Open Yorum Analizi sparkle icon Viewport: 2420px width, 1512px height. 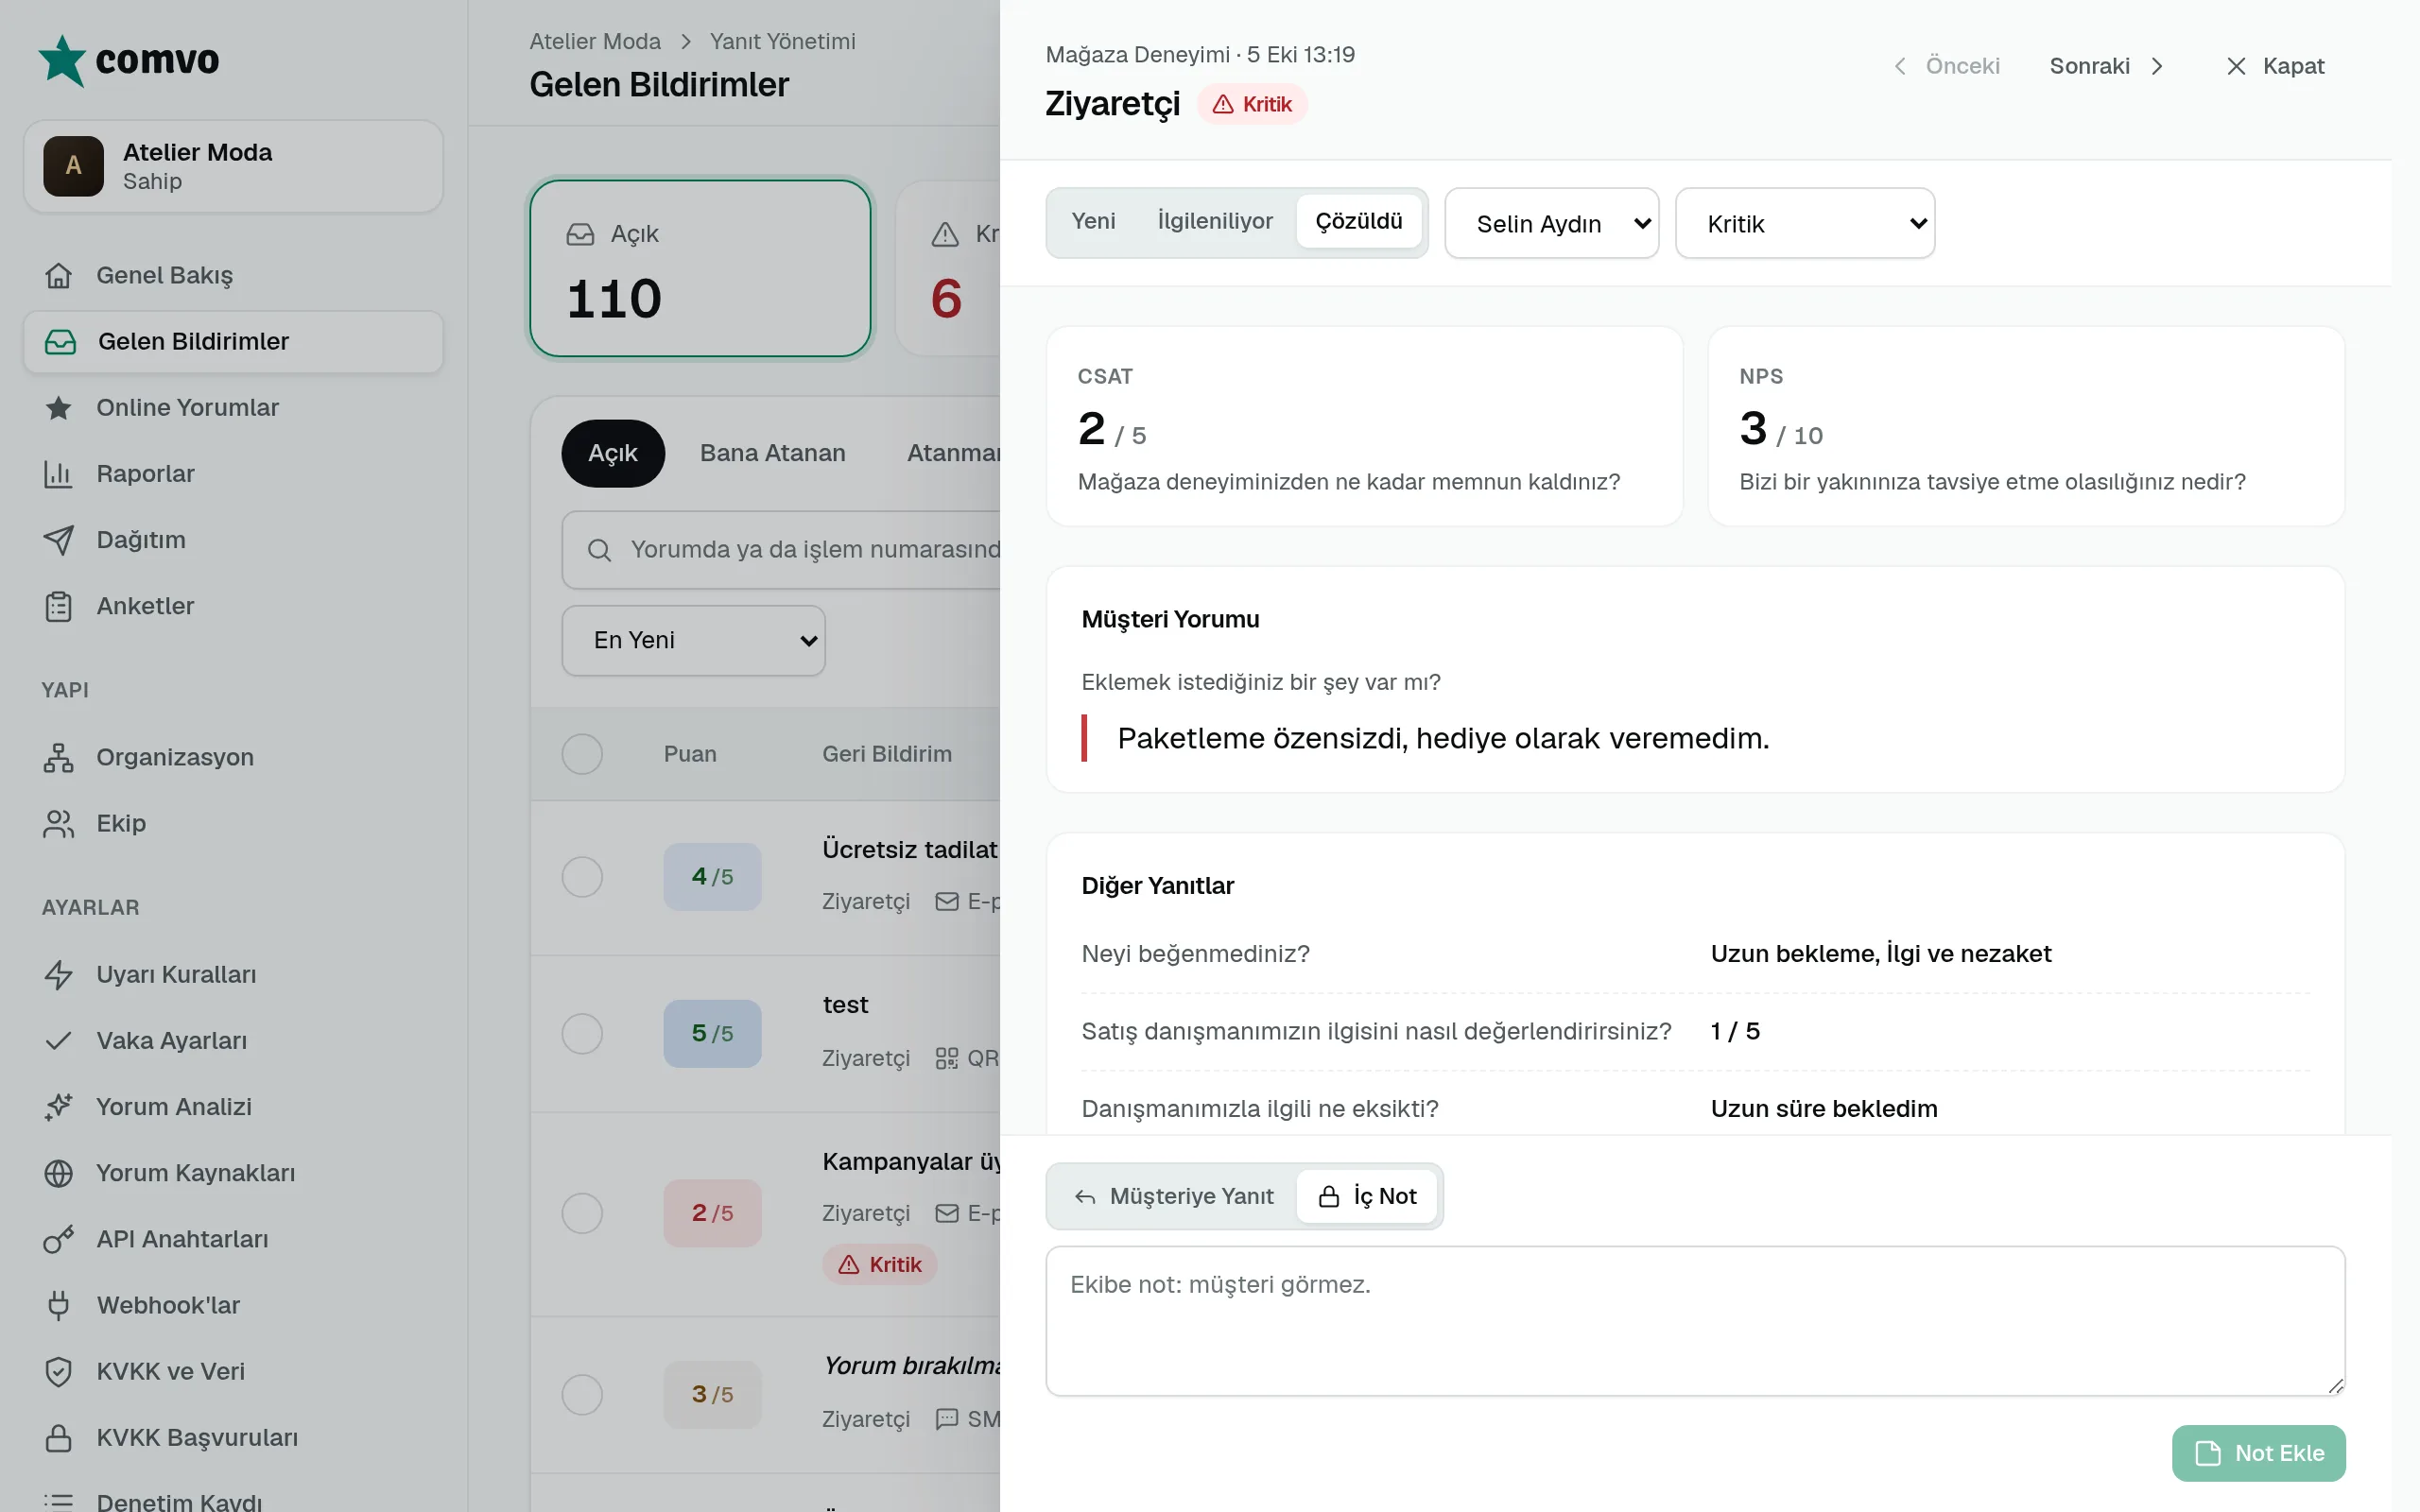[58, 1106]
